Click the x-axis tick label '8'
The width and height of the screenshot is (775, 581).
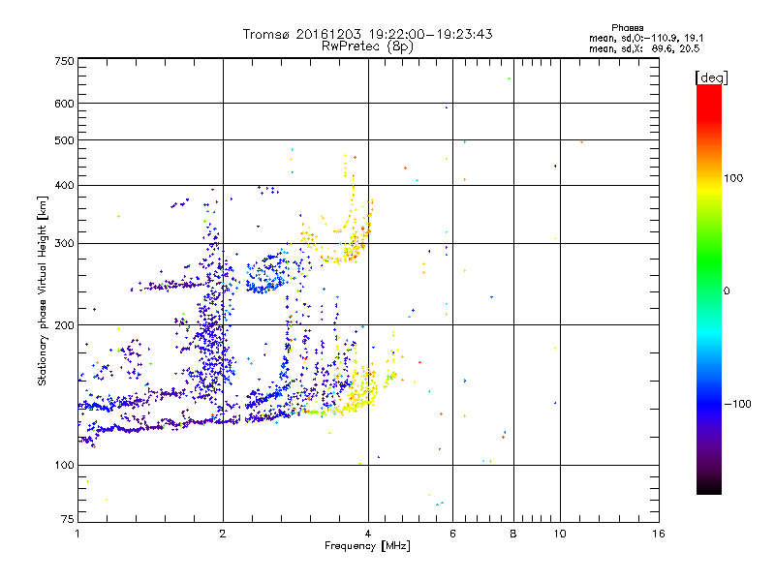click(513, 534)
